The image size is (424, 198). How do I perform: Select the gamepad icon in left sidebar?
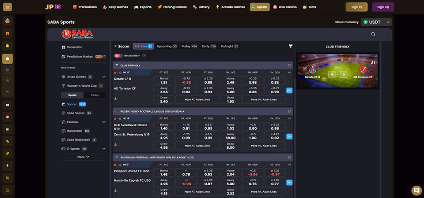point(8,105)
